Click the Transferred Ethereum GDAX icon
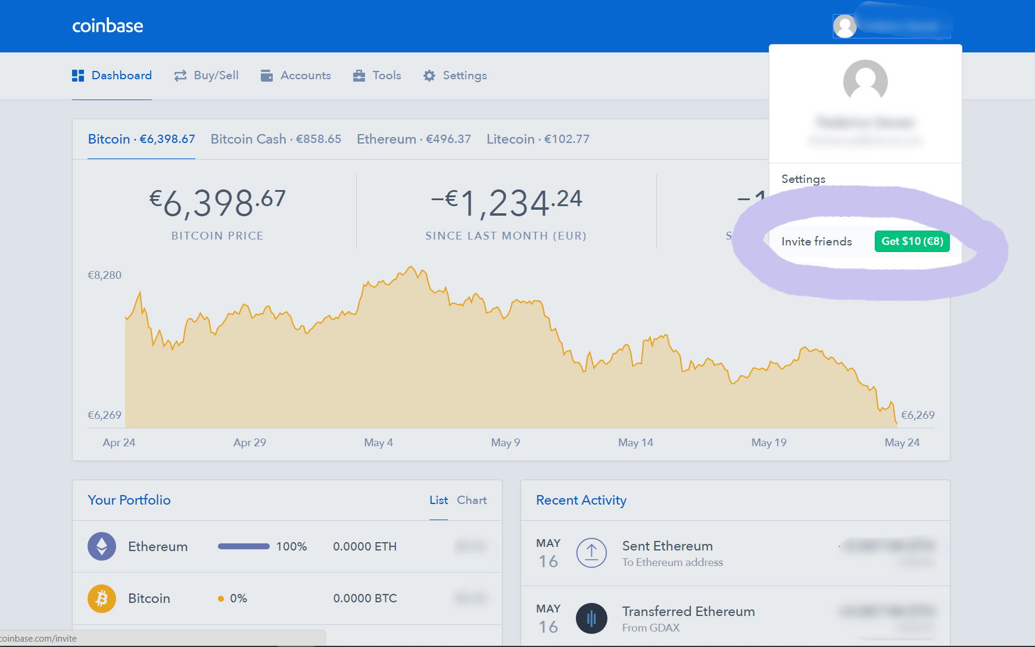This screenshot has height=647, width=1035. pyautogui.click(x=591, y=618)
